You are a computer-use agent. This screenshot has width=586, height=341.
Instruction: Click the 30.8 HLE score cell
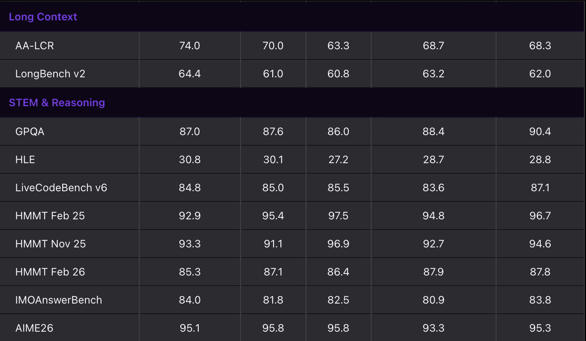tap(190, 160)
